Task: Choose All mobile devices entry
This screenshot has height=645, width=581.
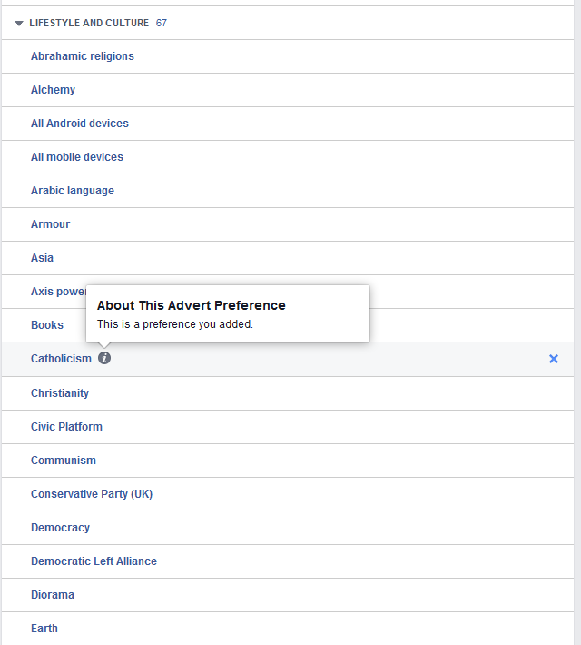Action: tap(77, 157)
